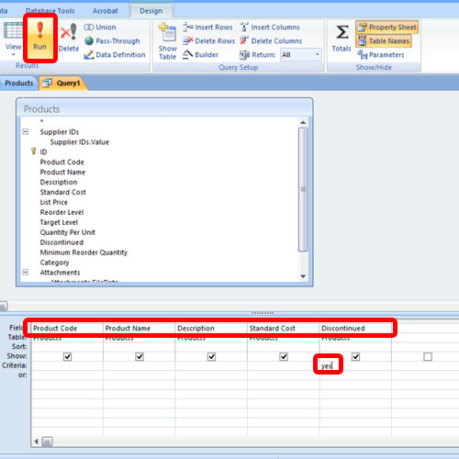Click the design grid horizontal scroll thumb
Viewport: 459px width, 459px height.
point(47,442)
